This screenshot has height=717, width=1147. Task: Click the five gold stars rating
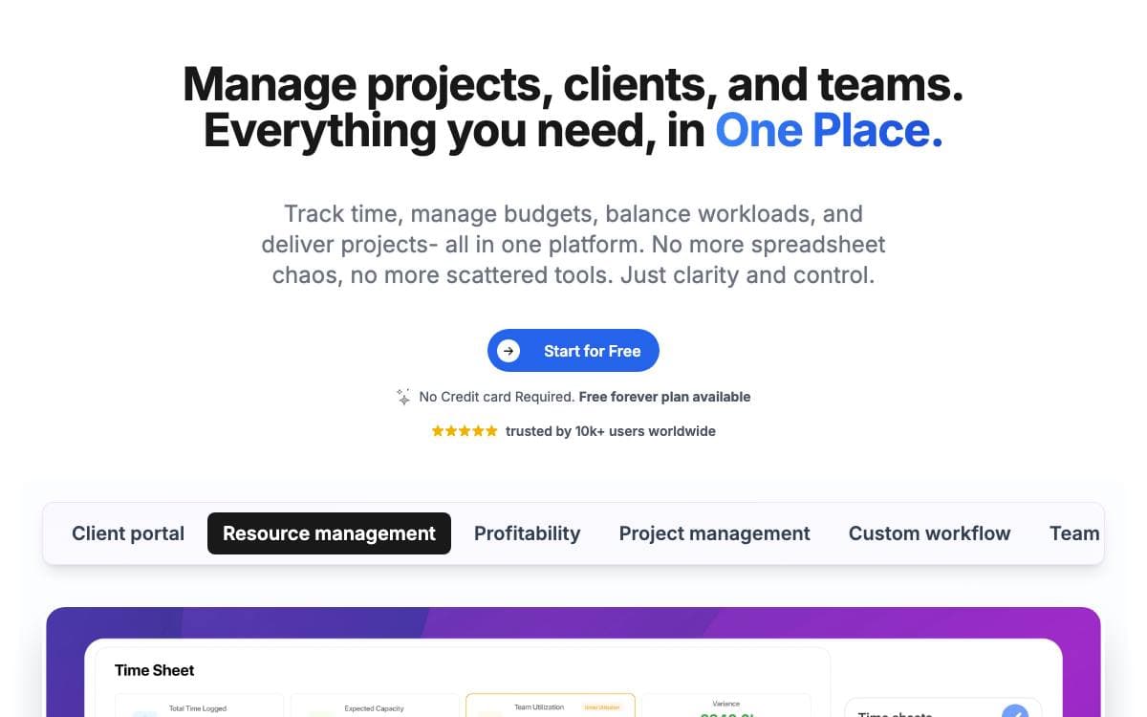[x=465, y=431]
